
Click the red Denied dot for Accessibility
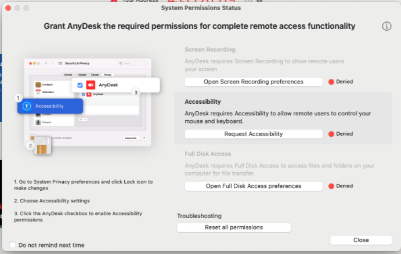pos(332,134)
